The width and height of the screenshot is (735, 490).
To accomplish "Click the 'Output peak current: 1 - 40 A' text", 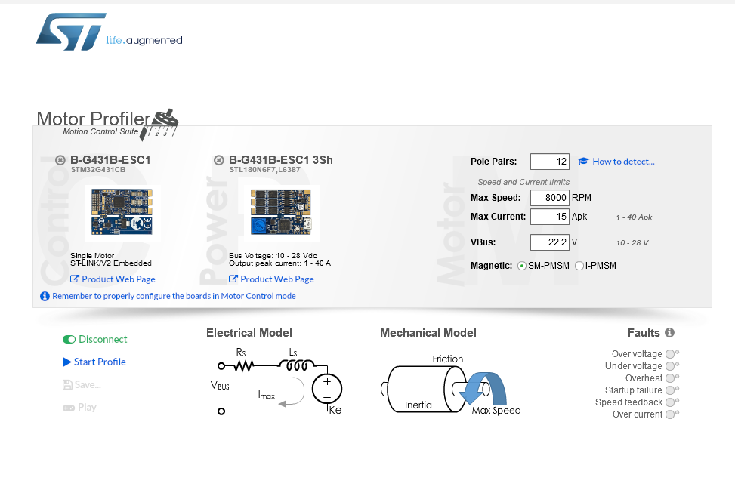I will point(279,263).
